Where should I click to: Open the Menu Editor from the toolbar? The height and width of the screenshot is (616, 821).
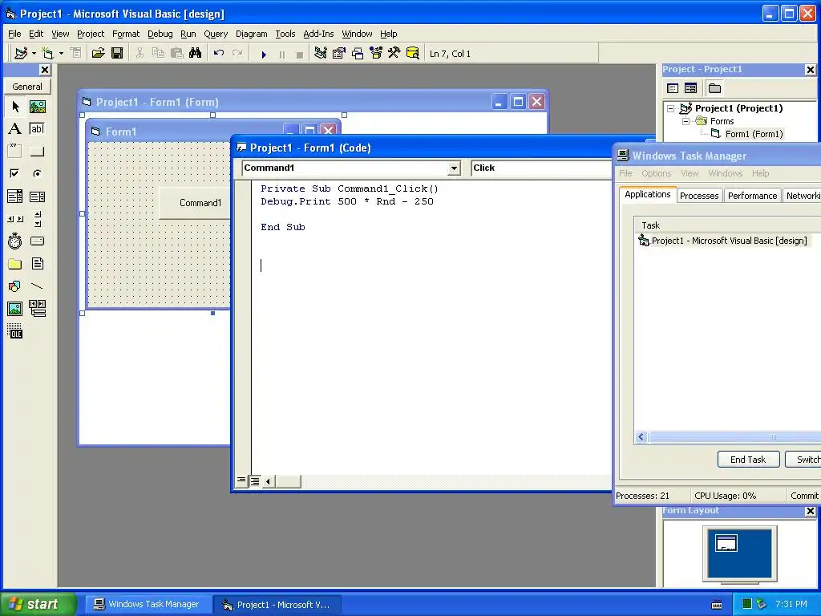(76, 54)
